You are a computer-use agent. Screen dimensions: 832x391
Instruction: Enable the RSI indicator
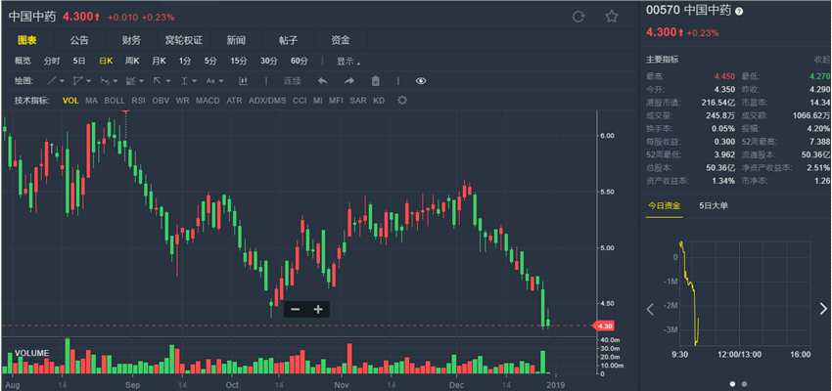(138, 100)
